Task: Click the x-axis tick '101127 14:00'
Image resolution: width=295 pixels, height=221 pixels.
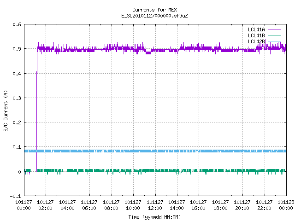Action: pos(177,205)
